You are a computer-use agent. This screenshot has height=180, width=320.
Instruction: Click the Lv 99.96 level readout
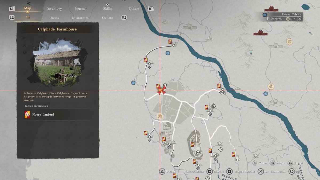tap(276, 19)
